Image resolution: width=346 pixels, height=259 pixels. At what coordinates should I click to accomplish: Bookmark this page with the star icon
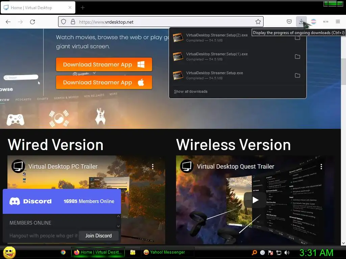pos(258,22)
